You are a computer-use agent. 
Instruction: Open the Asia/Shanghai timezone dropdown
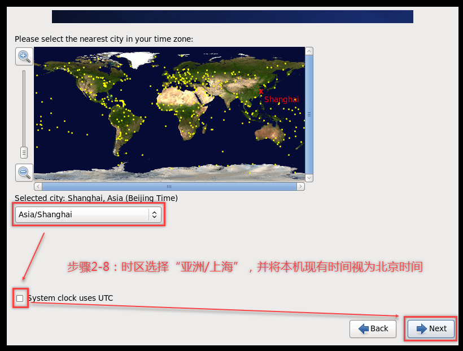[x=88, y=214]
